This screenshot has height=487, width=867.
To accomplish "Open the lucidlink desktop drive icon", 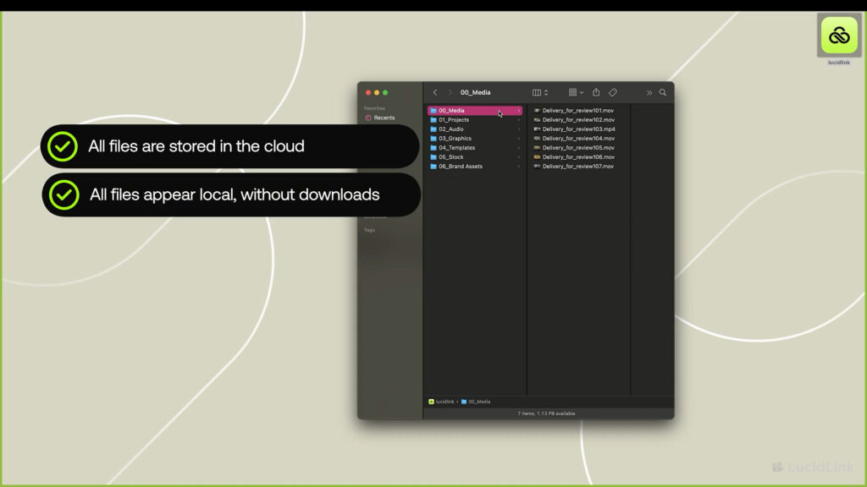I will pos(838,36).
